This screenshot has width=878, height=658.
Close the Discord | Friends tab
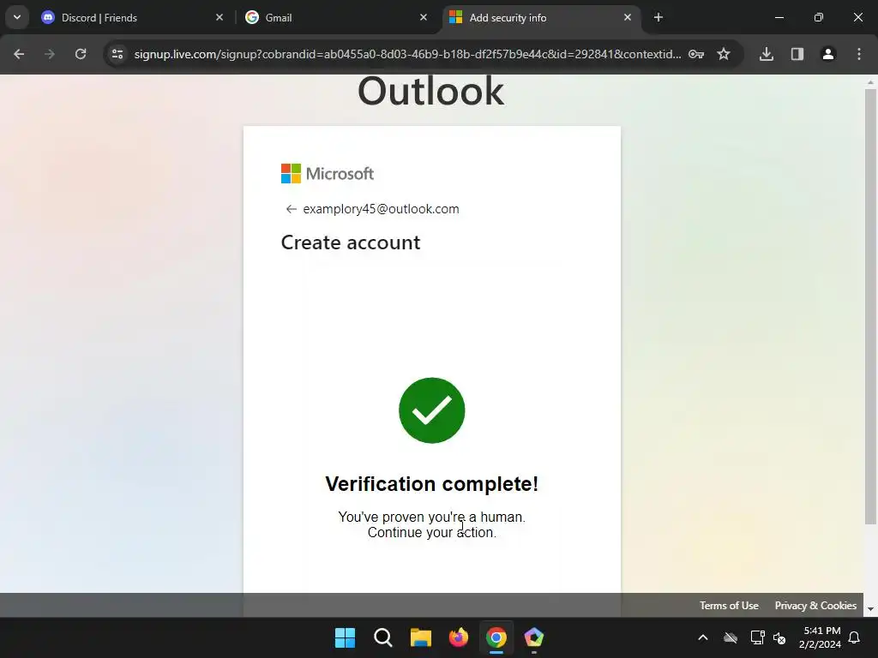coord(219,18)
